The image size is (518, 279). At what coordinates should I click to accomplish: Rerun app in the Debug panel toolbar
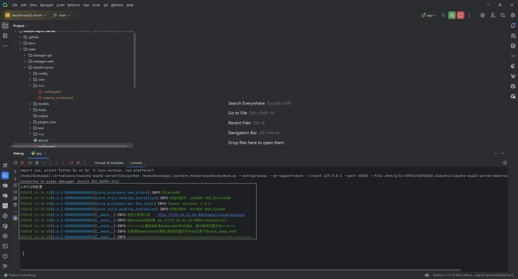pos(15,163)
